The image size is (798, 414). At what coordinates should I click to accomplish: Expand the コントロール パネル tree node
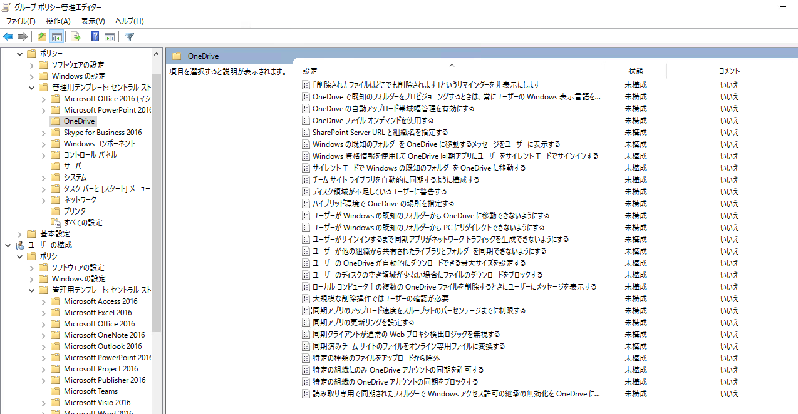coord(43,155)
